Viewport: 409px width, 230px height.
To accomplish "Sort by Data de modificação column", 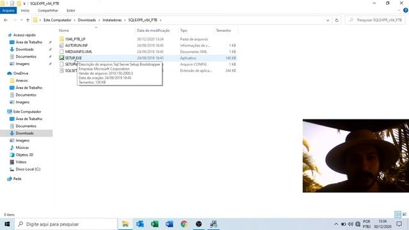I will coord(153,31).
